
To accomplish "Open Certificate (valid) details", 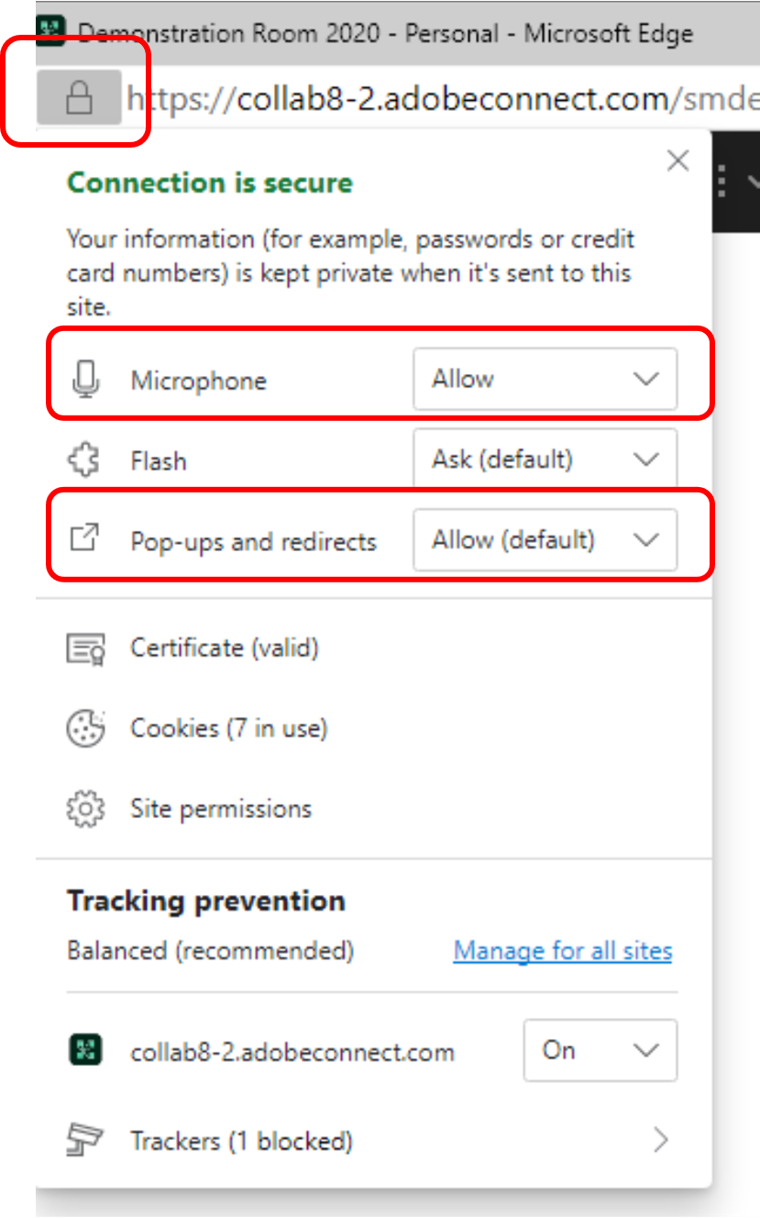I will coord(225,648).
